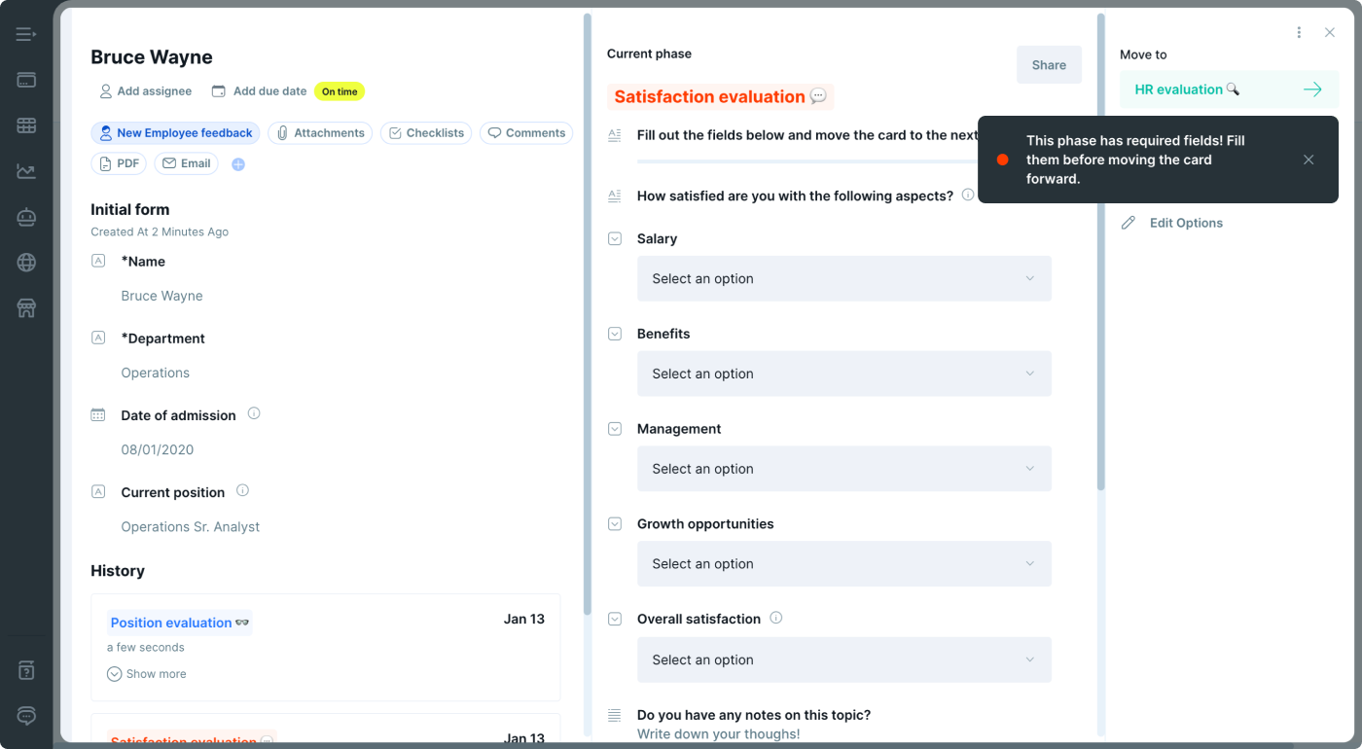Open the Satisfaction evaluation phase comment bubble

tap(817, 96)
